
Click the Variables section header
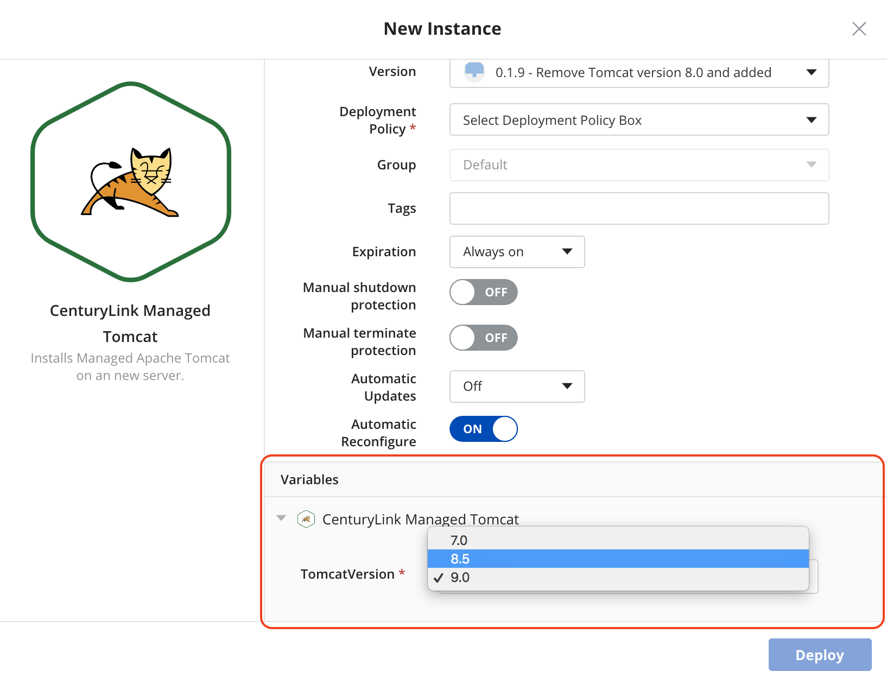coord(573,480)
